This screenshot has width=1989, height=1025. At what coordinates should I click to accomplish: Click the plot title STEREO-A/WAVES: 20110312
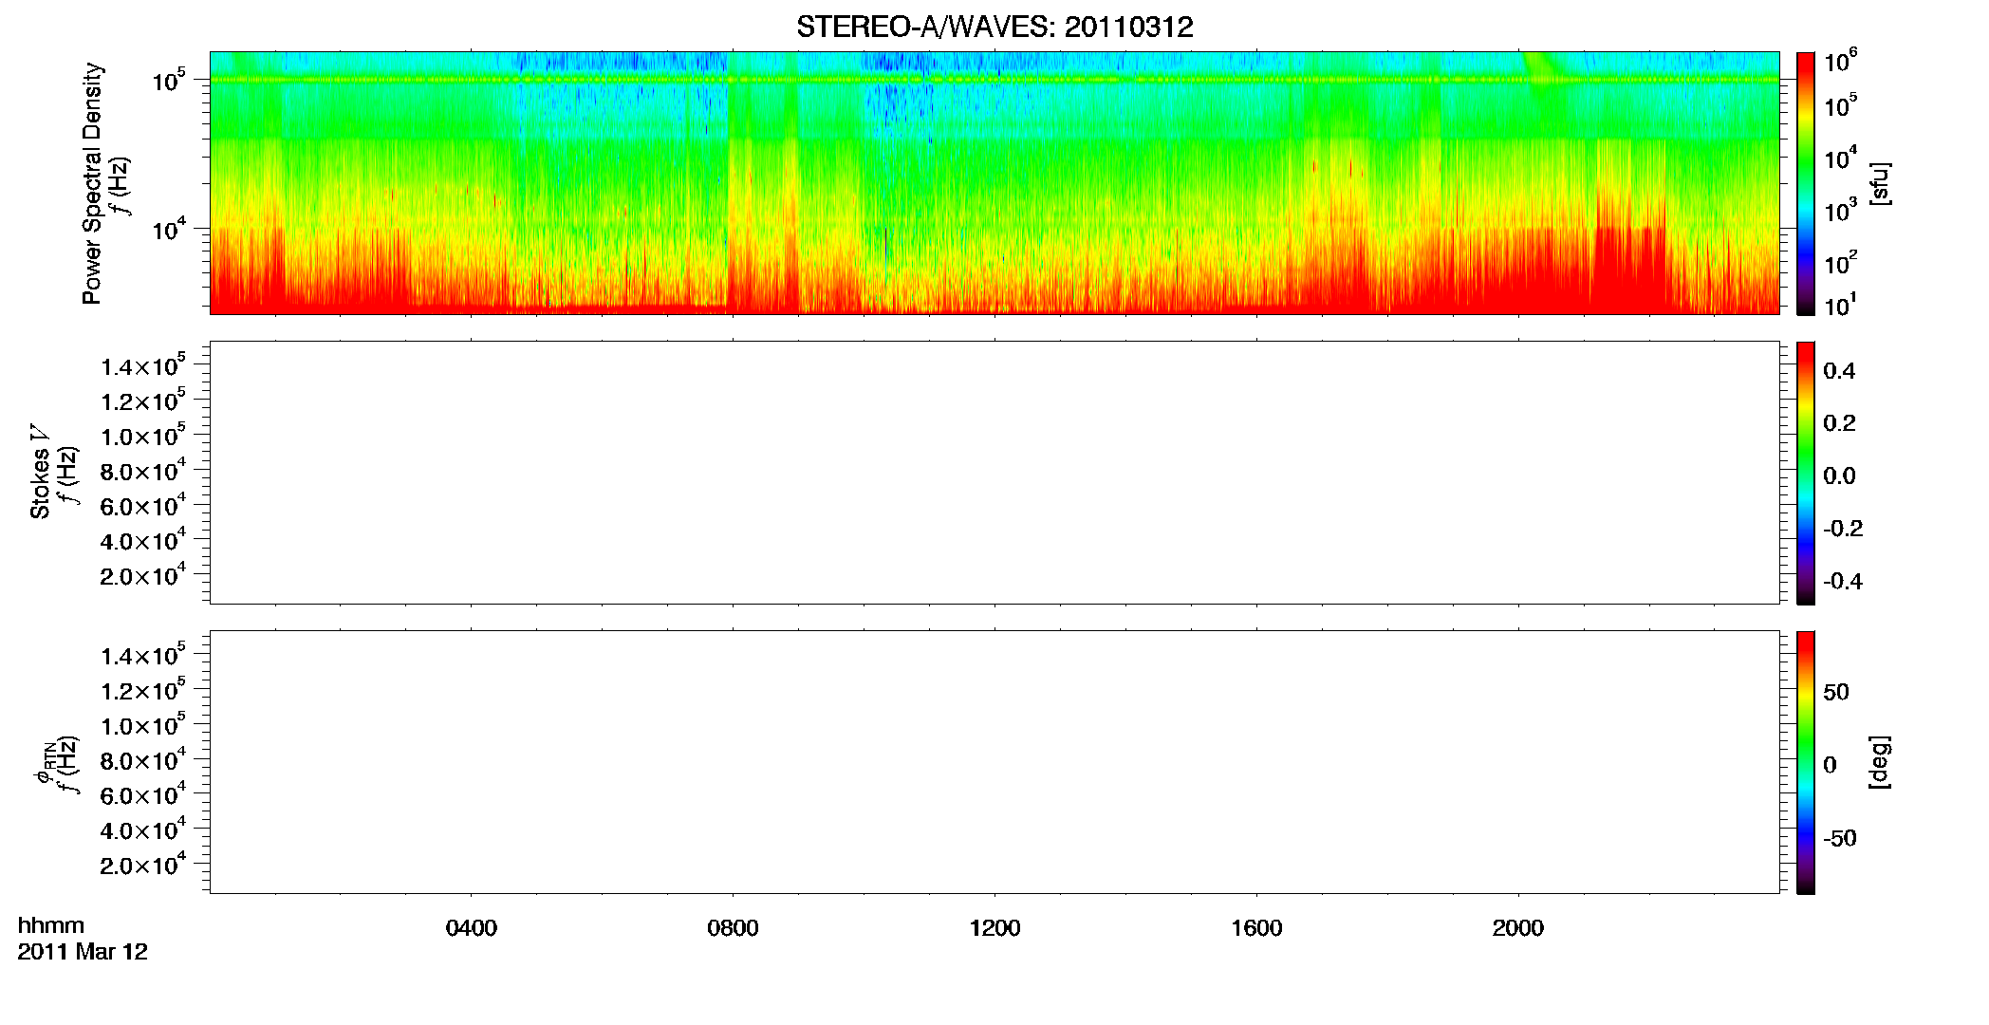(x=994, y=28)
